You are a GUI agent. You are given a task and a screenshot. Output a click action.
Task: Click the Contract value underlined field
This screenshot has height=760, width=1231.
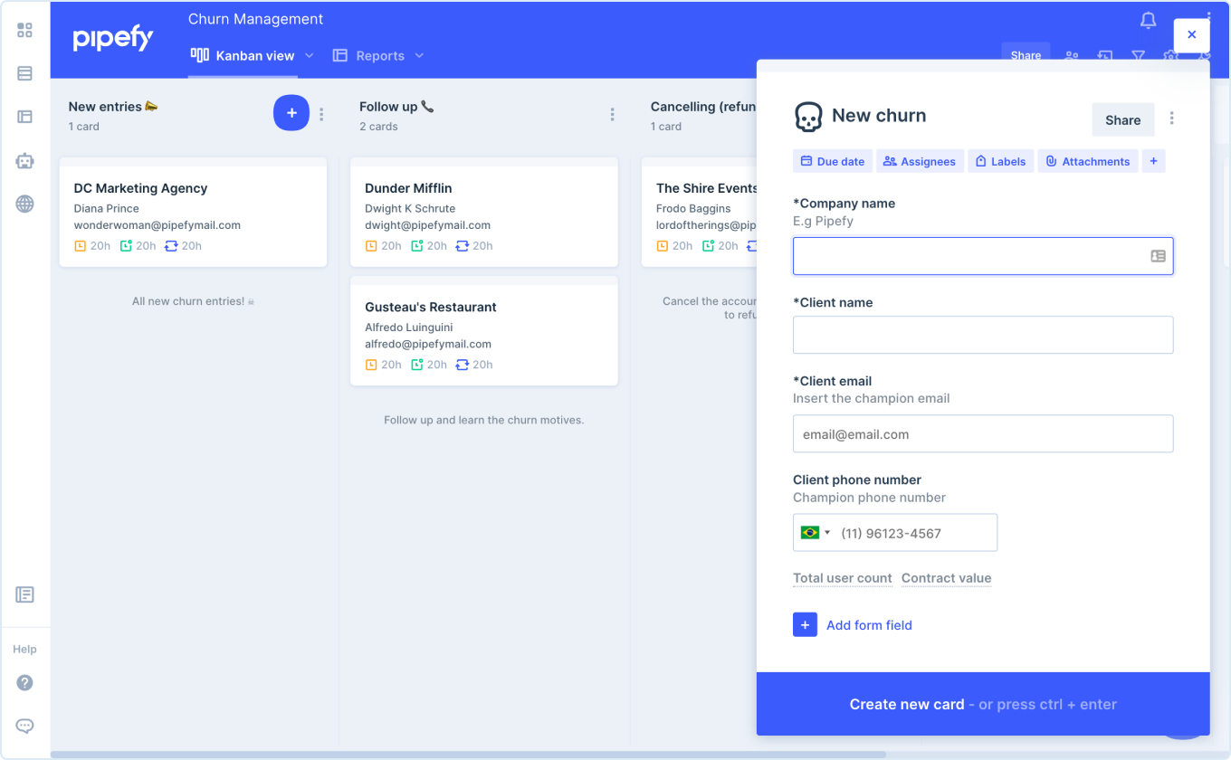tap(946, 577)
